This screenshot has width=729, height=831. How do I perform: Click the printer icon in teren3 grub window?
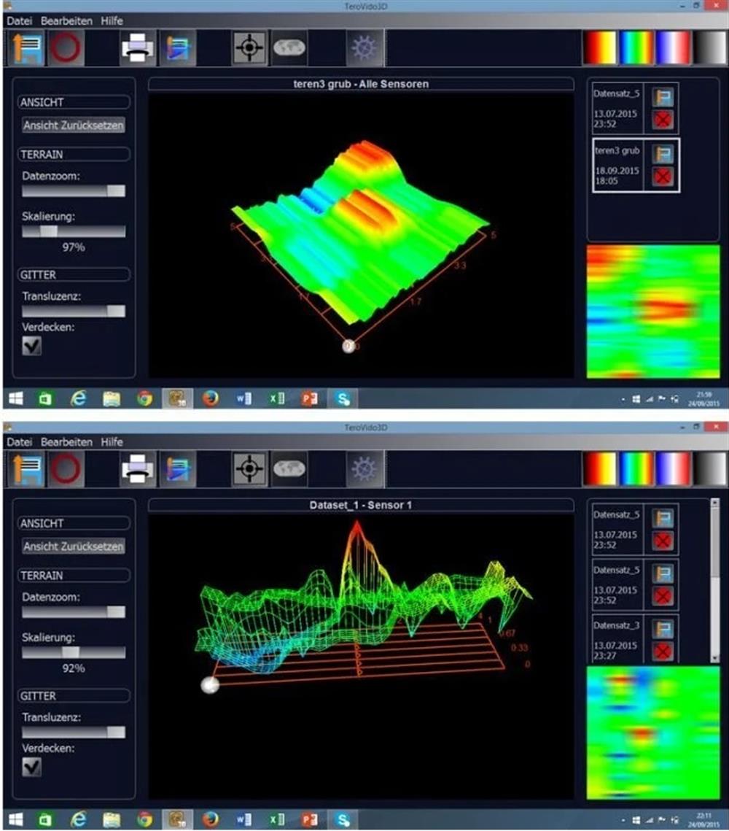pos(138,48)
